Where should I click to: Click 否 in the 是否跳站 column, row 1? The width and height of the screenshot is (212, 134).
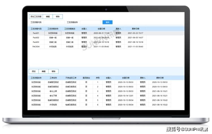pos(86,82)
